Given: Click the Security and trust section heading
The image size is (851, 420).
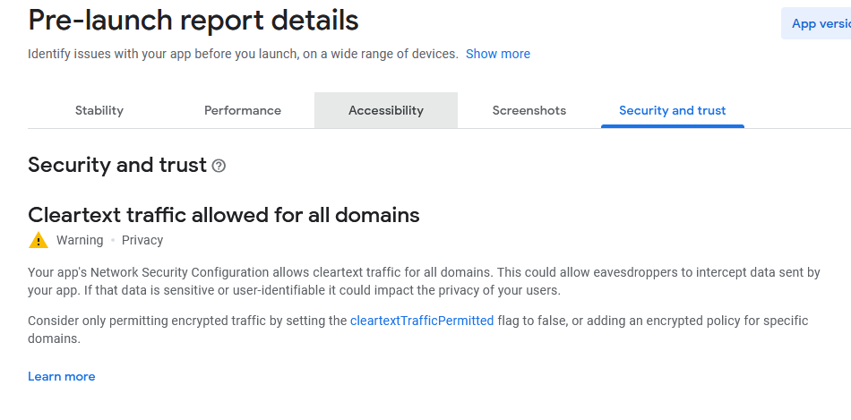Looking at the screenshot, I should (x=117, y=165).
